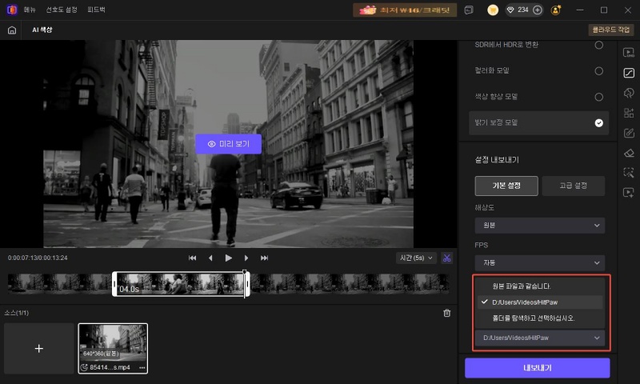Open the shopping cart purchase icon

click(x=493, y=10)
